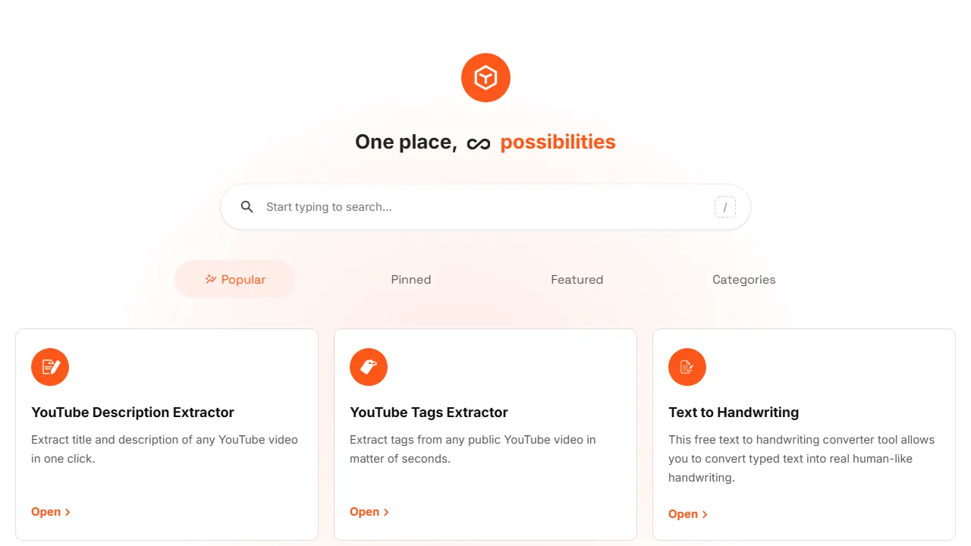This screenshot has width=971, height=546.
Task: Switch to the Featured tab
Action: tap(577, 279)
